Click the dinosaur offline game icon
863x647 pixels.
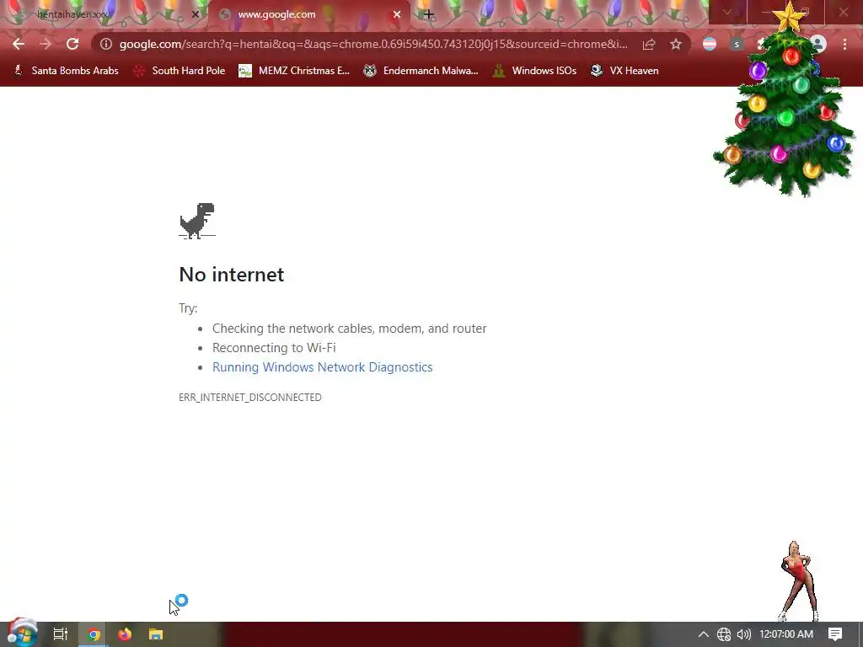click(197, 221)
